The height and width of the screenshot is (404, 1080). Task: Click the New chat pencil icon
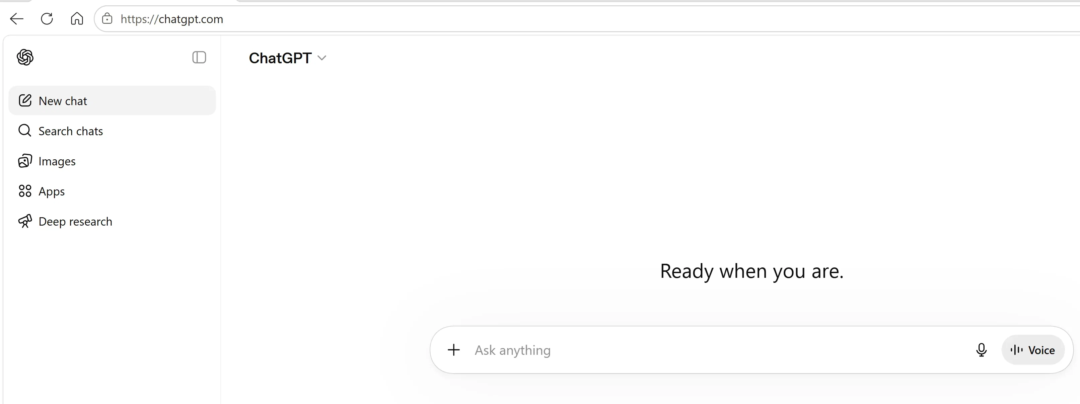click(x=25, y=100)
